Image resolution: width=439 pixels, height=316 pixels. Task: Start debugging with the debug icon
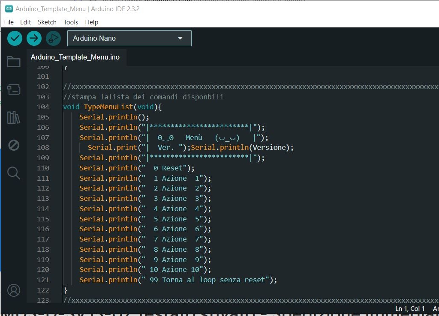[x=53, y=38]
